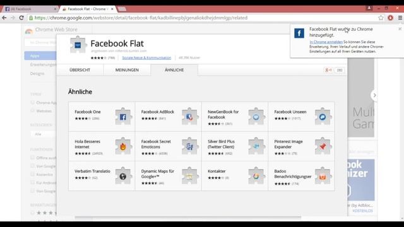Image resolution: width=404 pixels, height=227 pixels.
Task: Toggle the Websites type checkbox
Action: [x=32, y=111]
